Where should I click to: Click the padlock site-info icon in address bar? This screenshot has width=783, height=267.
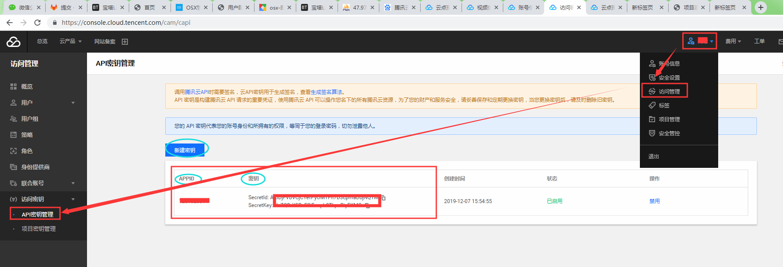54,23
